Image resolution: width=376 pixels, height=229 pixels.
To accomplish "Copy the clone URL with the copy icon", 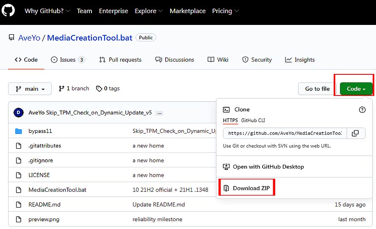I will click(355, 133).
